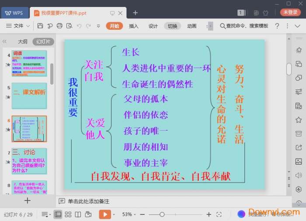
Task: Open the 文件 menu dropdown
Action: [18, 26]
